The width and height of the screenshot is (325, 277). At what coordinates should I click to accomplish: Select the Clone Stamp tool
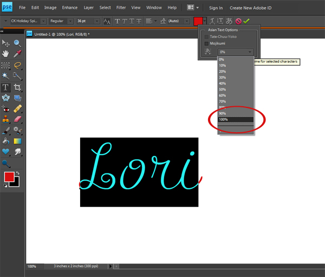(5, 119)
